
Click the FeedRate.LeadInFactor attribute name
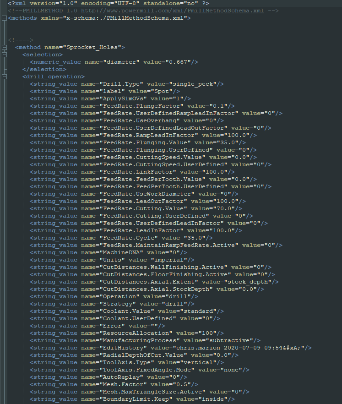tap(141, 230)
